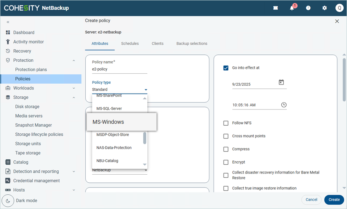Open the calendar date picker icon
Screen dimensions: 347x209
pos(281,83)
